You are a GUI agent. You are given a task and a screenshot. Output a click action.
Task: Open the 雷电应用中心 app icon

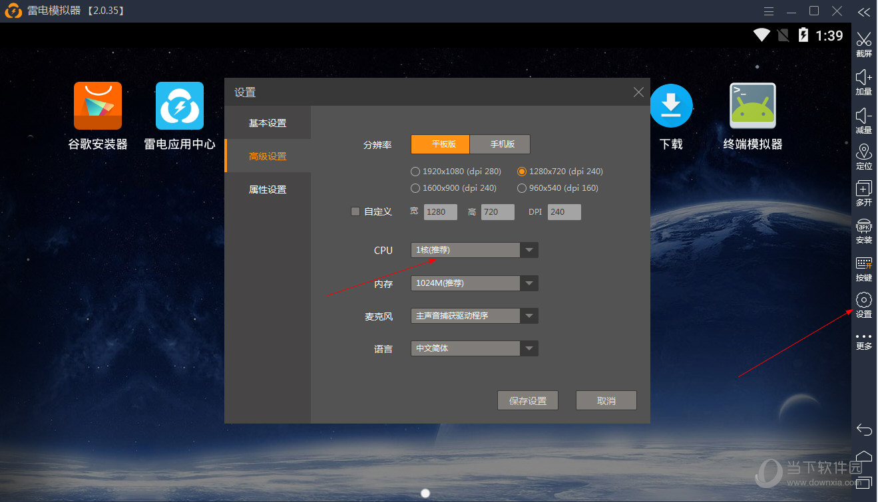point(180,106)
